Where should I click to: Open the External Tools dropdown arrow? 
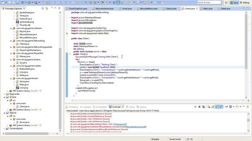39,2
